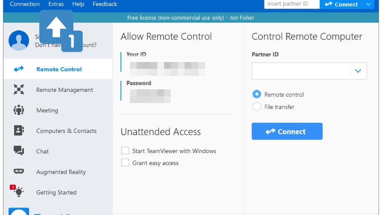
Task: Click the Unattended Access heading
Action: click(160, 132)
